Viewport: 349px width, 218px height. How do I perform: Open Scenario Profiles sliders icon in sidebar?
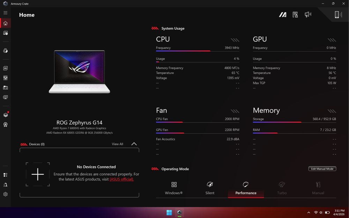point(6,78)
